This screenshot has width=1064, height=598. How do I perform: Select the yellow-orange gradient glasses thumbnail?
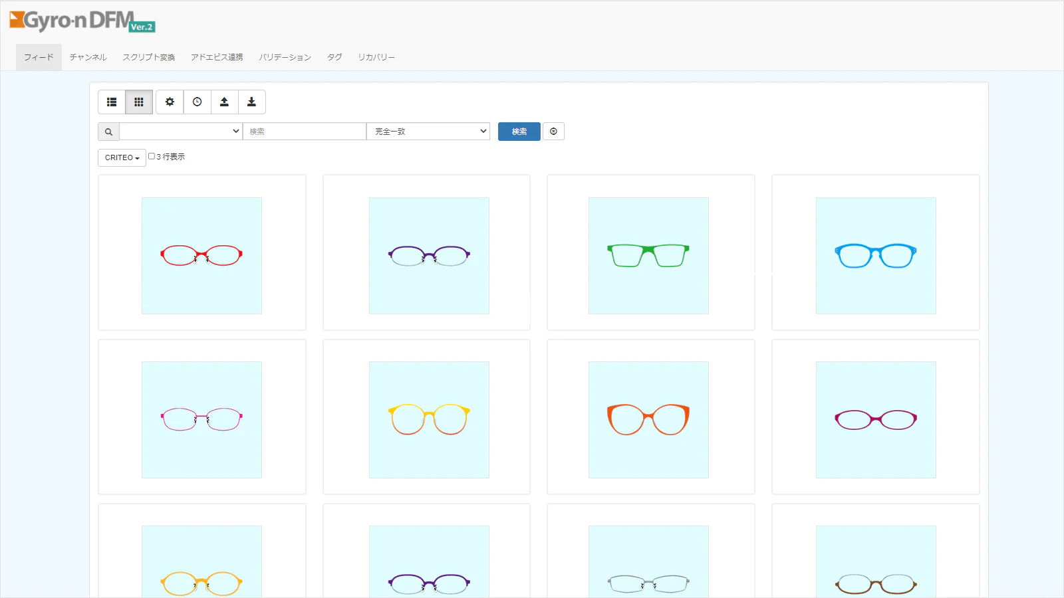pos(429,420)
